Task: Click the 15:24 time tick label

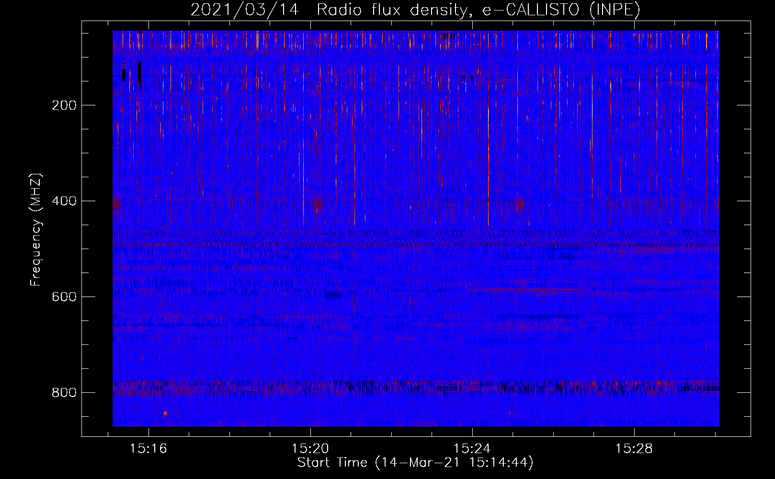Action: click(472, 449)
